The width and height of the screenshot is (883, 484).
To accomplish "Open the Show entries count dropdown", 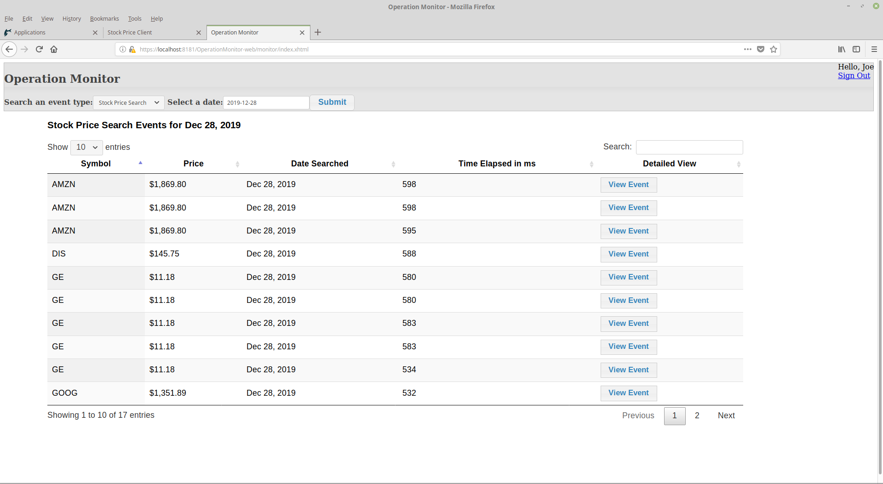I will 86,147.
